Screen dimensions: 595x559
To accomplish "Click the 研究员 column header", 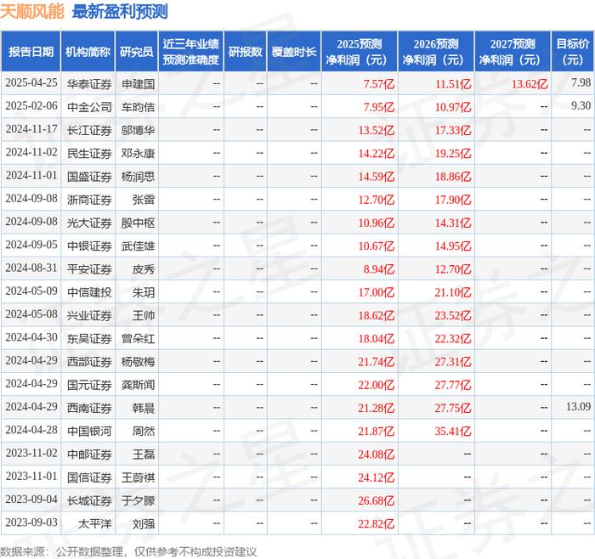I will 137,52.
